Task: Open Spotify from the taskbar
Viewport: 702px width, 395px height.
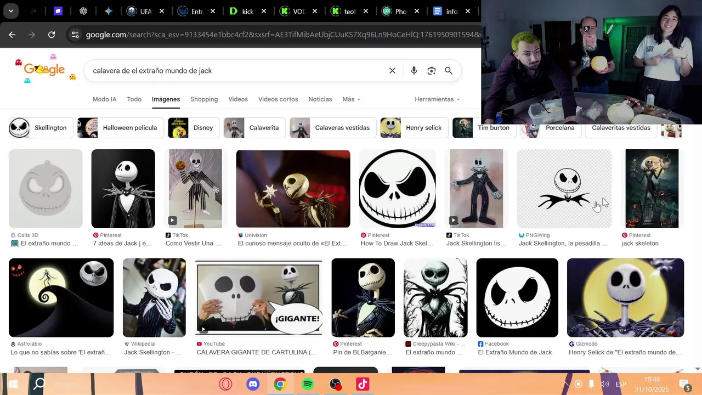Action: click(x=308, y=385)
